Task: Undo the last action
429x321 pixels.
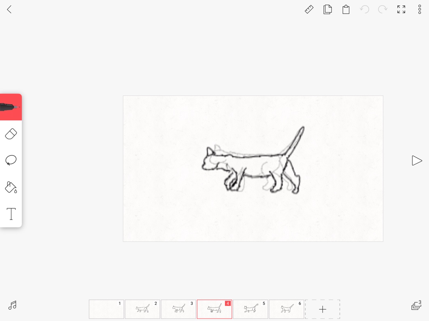Action: (364, 9)
